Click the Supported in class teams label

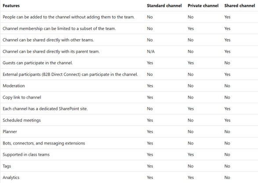click(26, 155)
